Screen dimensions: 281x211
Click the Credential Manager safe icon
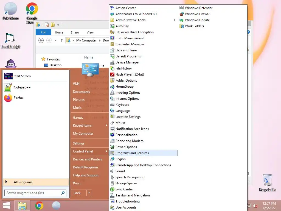click(x=112, y=44)
